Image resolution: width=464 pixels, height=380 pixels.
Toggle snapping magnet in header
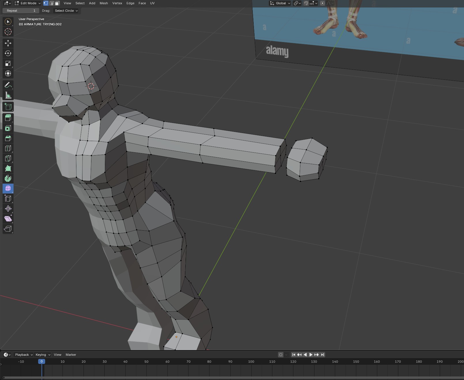coord(306,3)
